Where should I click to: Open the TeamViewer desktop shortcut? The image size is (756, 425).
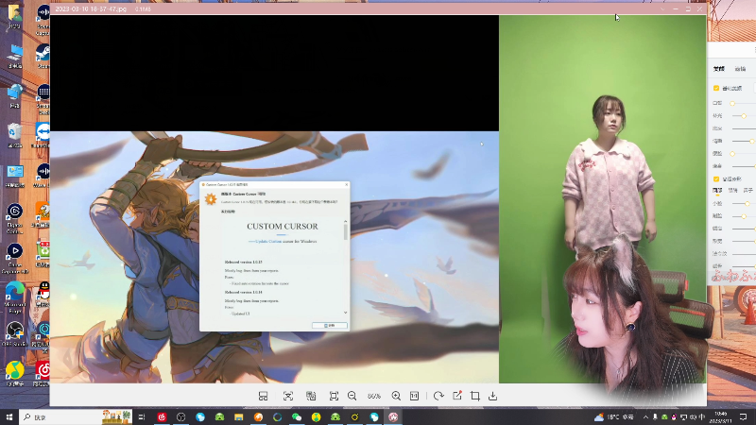click(43, 135)
